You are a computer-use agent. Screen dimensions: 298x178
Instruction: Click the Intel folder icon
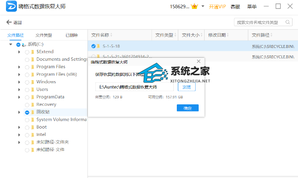[x=33, y=134]
